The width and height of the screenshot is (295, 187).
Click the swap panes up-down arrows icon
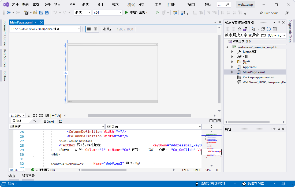[35, 121]
